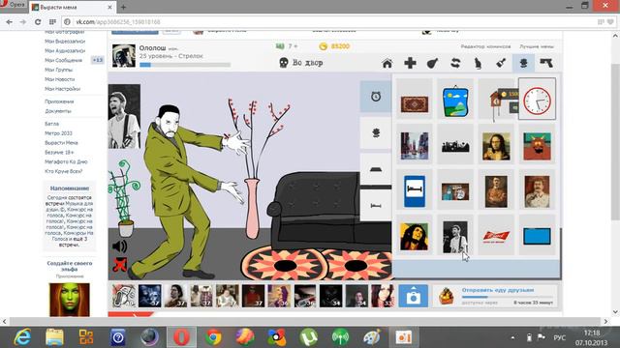The height and width of the screenshot is (348, 620).
Task: Open 'Мои Группы' in VK sidebar
Action: click(58, 70)
